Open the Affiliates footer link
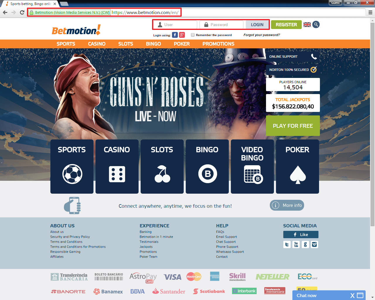Screen dimensions: 375x300 [57, 257]
